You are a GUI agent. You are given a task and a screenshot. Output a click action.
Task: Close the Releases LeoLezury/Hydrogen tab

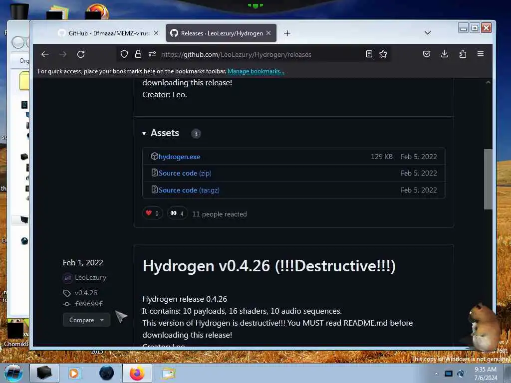click(268, 33)
